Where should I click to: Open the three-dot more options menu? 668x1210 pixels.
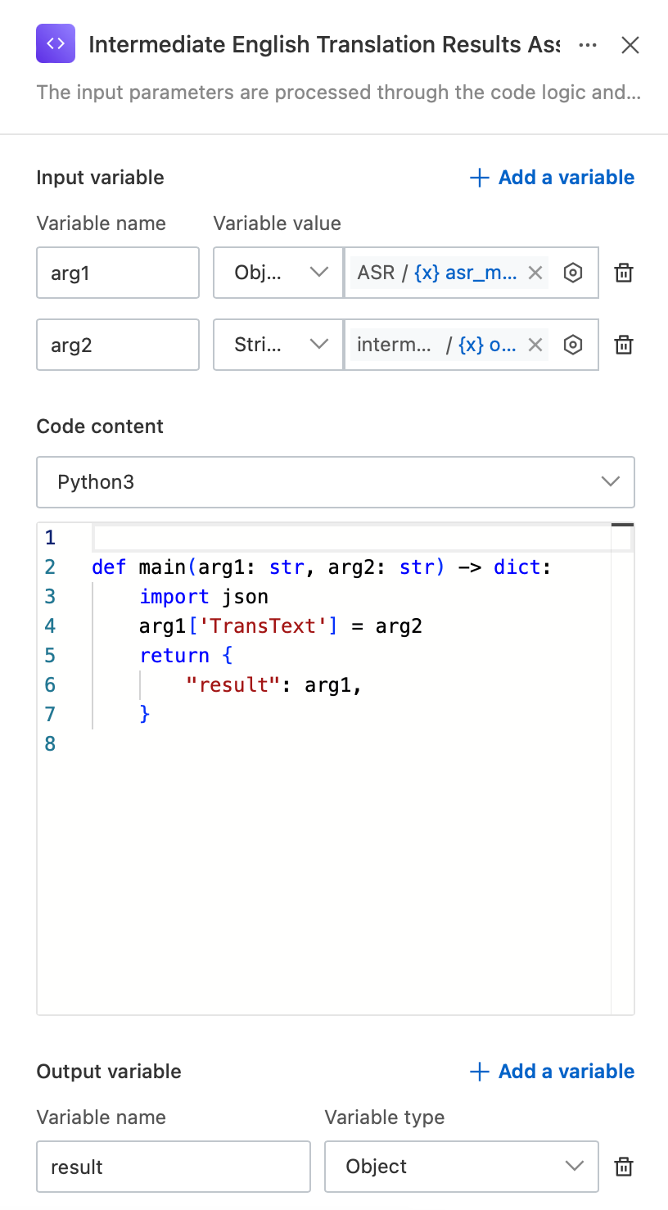pyautogui.click(x=588, y=45)
